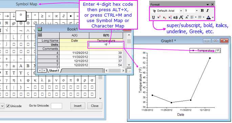Apply combined super/subscript formatting
232x123 pixels.
[170, 18]
